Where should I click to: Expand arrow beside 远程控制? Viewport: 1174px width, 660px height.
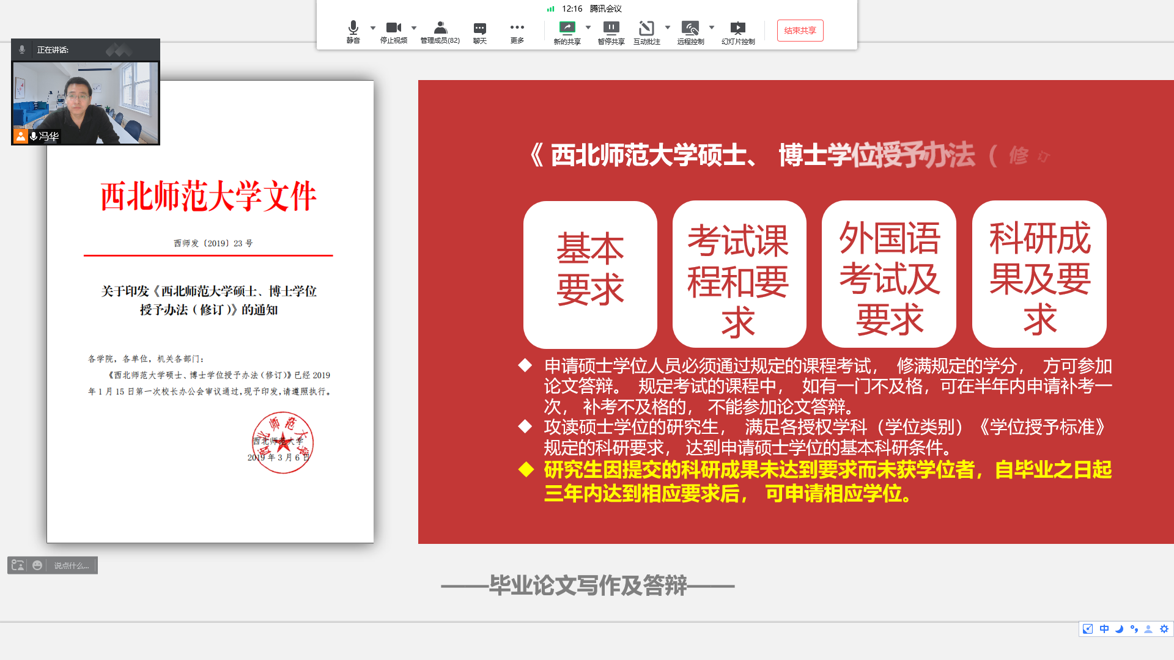tap(712, 28)
